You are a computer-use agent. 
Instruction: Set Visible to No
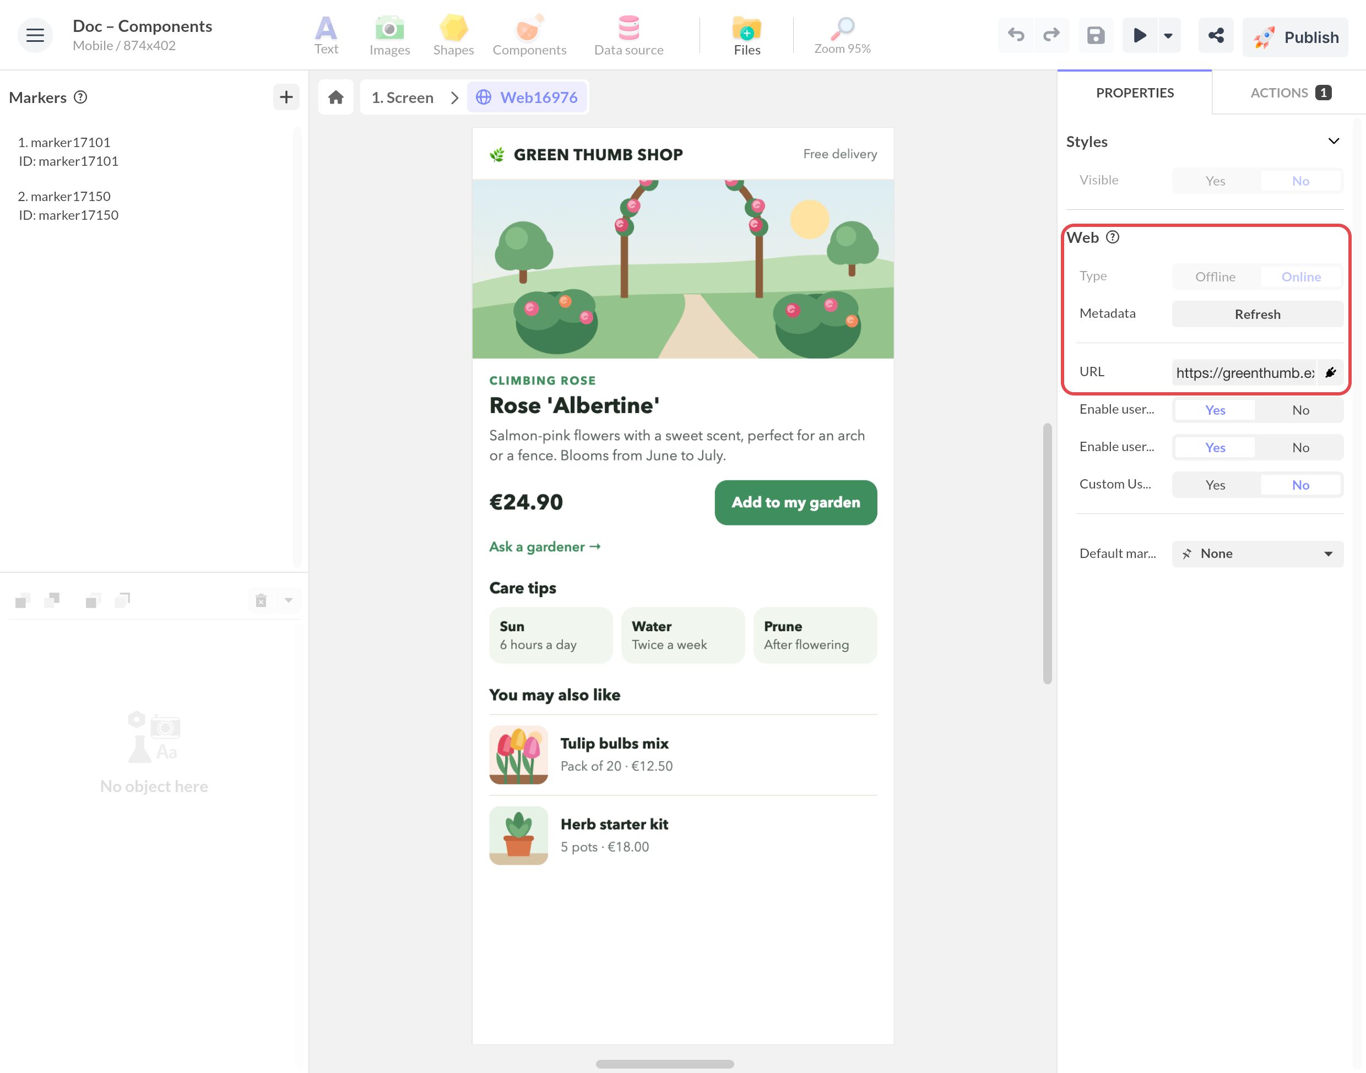(1300, 181)
